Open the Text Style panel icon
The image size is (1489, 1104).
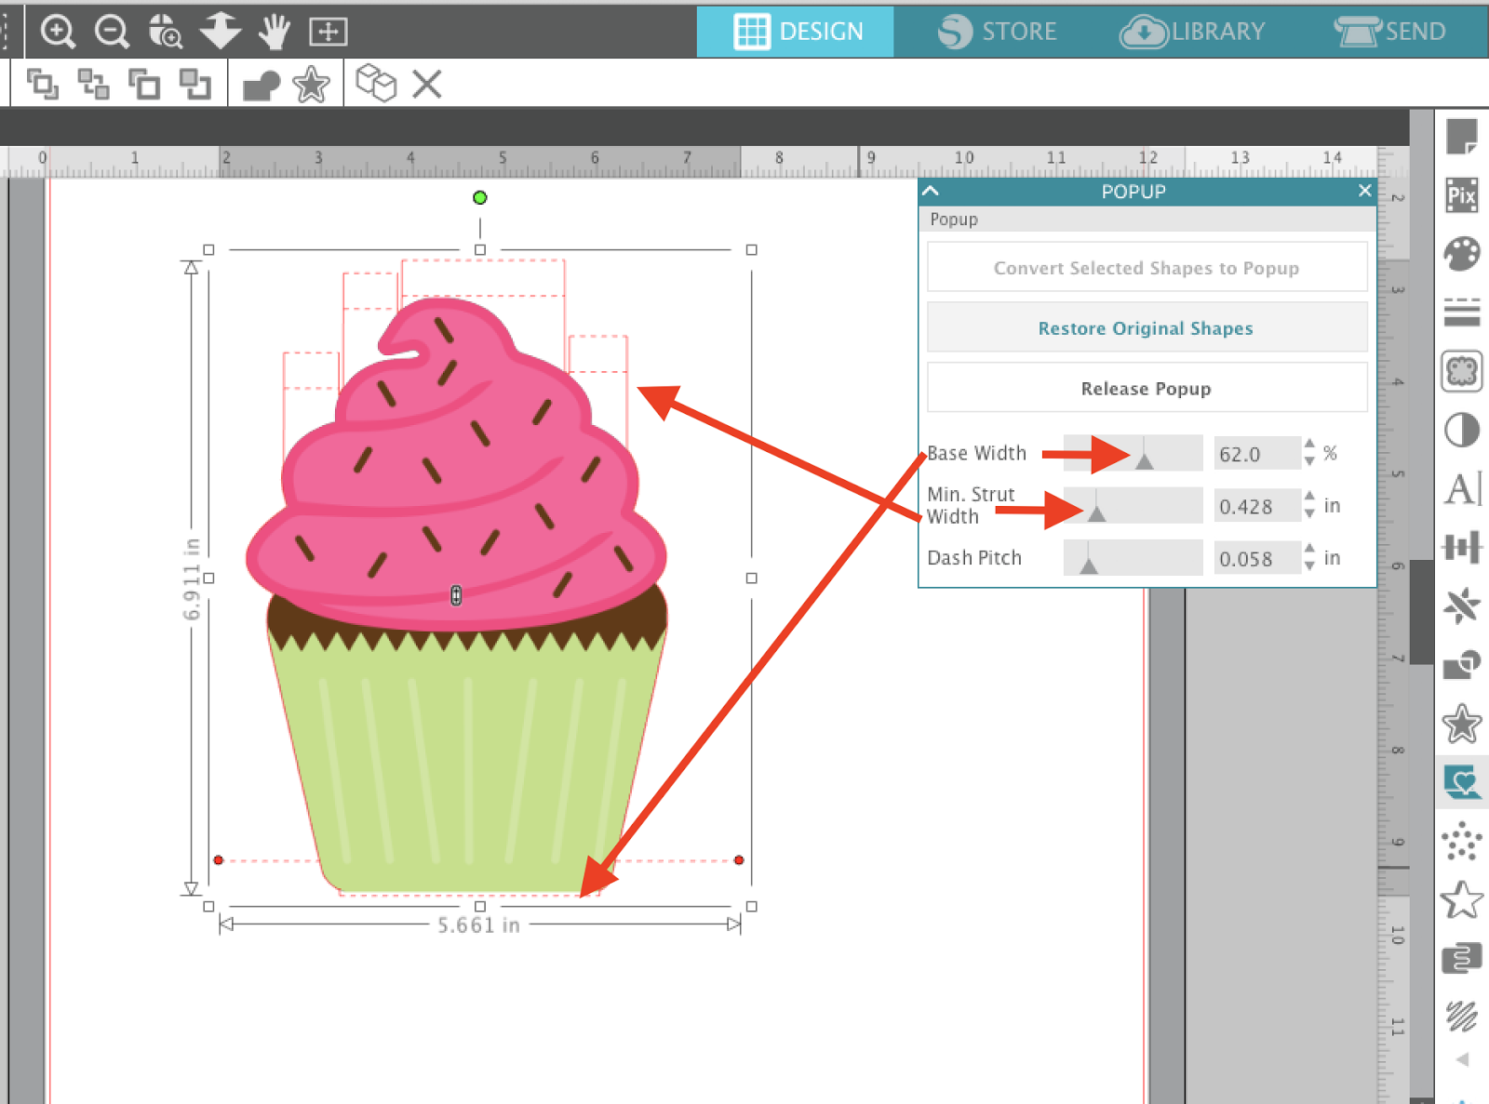click(1462, 488)
